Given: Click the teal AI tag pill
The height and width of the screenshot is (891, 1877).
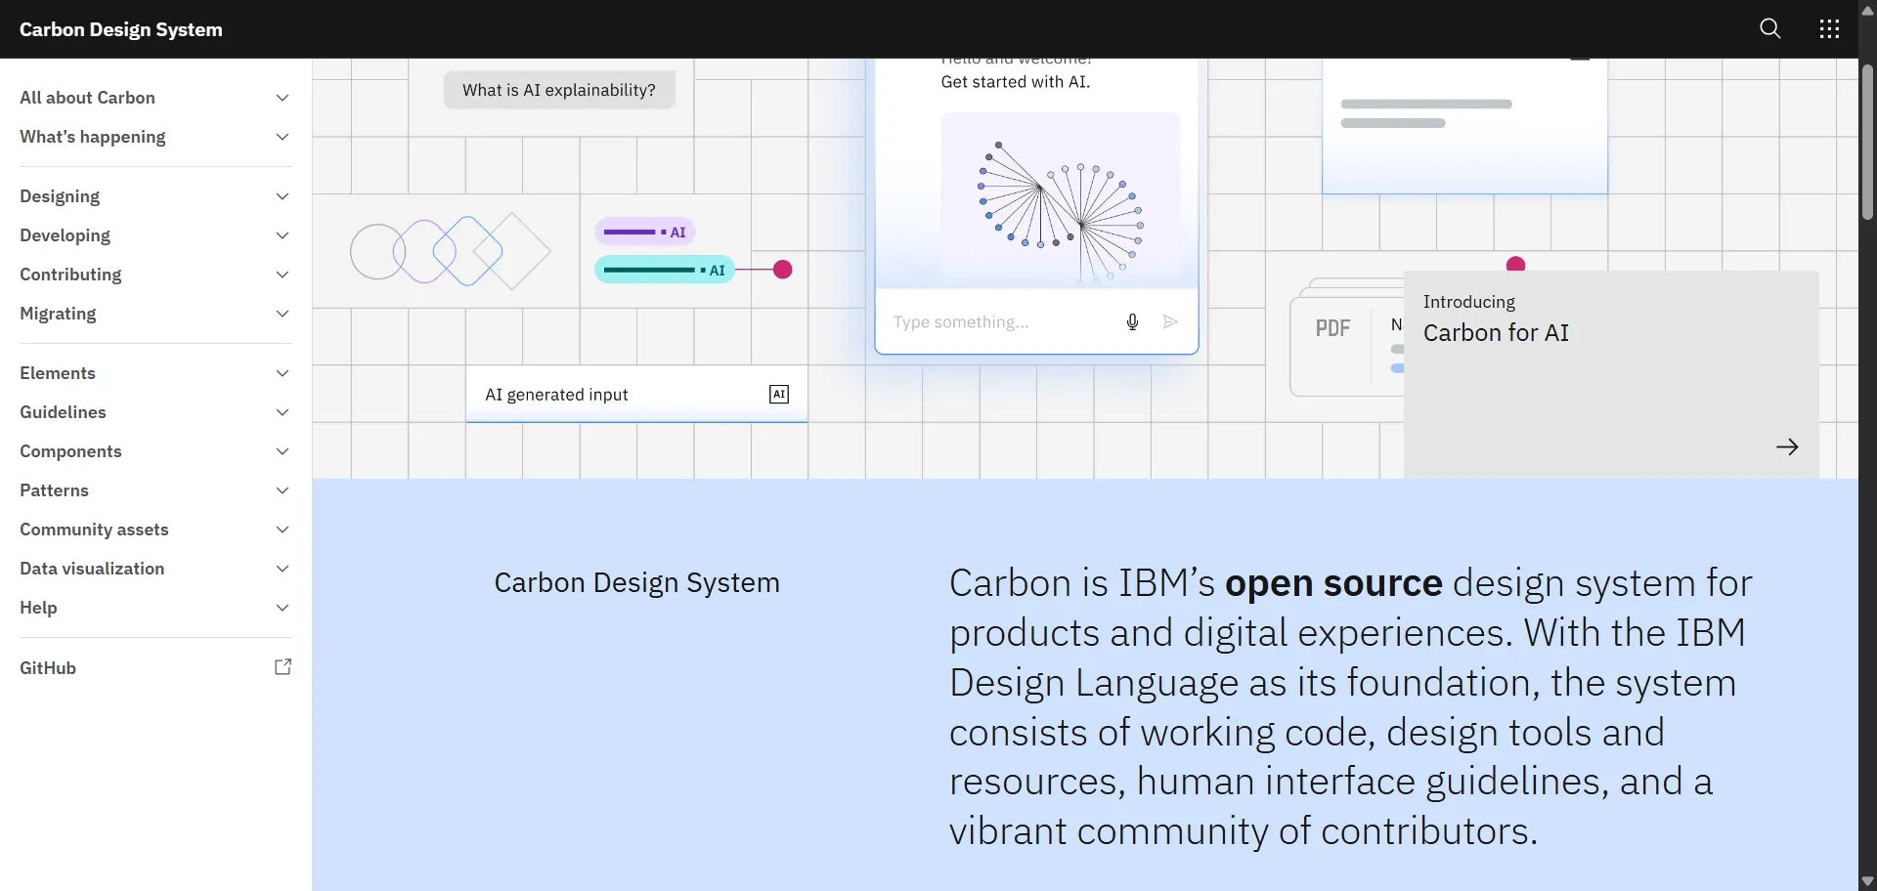Looking at the screenshot, I should [x=665, y=270].
